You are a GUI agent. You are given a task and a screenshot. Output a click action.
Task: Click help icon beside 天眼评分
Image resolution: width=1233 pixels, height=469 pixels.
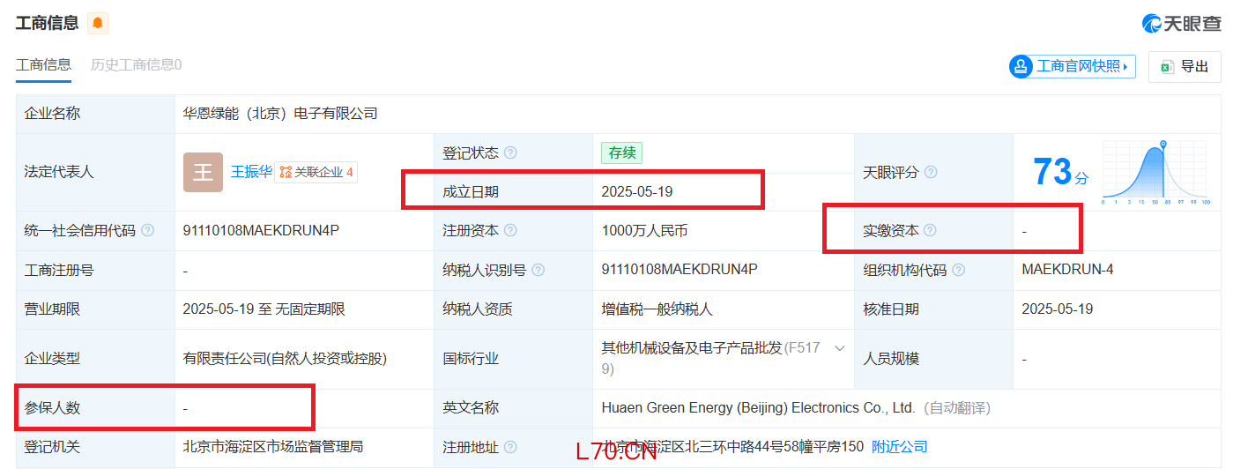[931, 172]
